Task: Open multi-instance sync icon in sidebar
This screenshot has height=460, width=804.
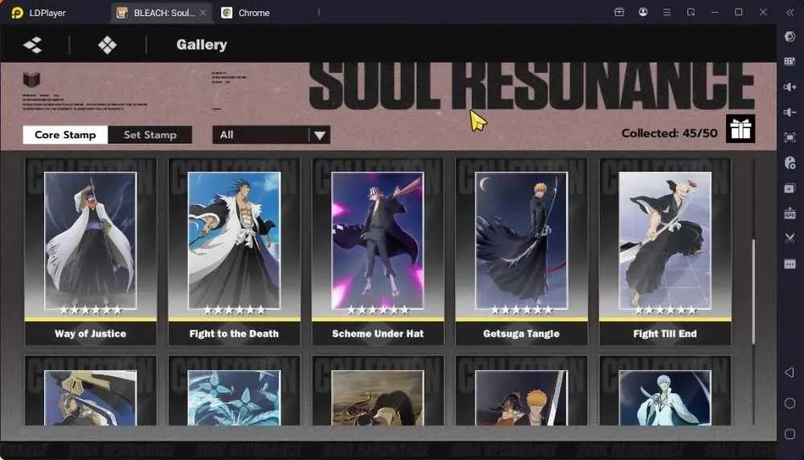Action: pyautogui.click(x=790, y=188)
